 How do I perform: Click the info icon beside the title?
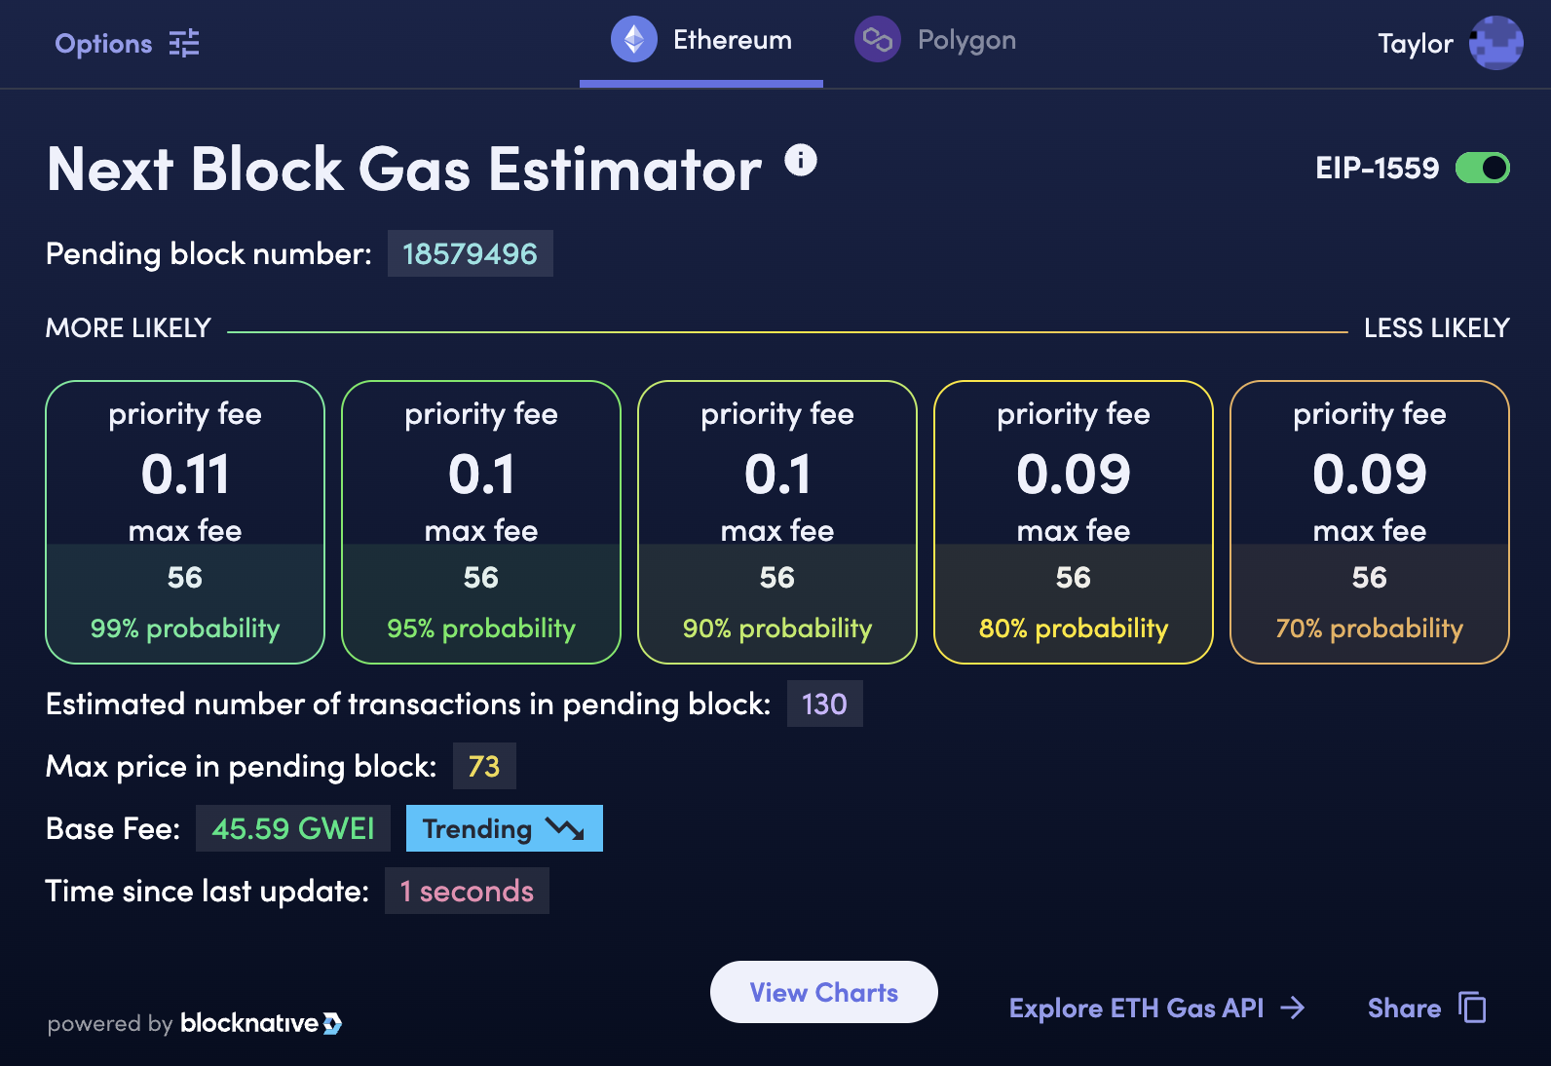(x=801, y=160)
